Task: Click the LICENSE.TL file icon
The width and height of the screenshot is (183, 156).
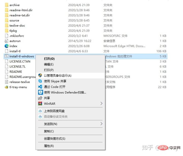Action: coord(7,66)
